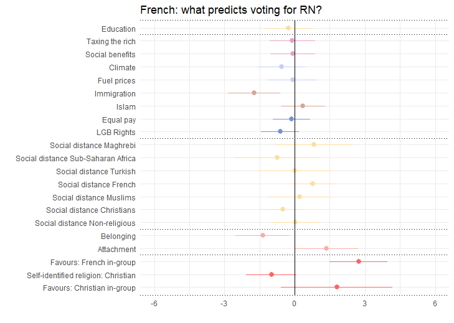Click the Attachment data point
The width and height of the screenshot is (454, 323).
click(x=326, y=248)
